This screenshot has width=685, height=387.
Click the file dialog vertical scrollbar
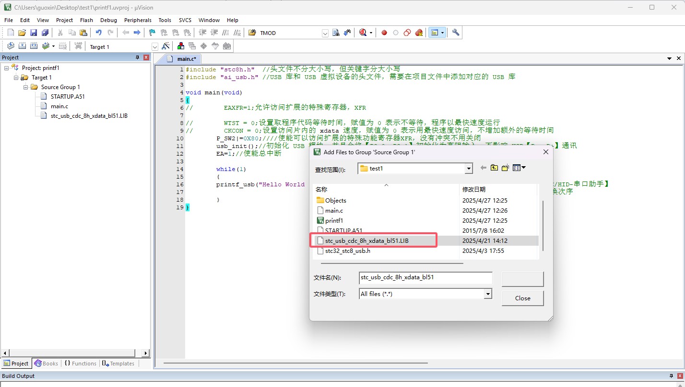543,225
